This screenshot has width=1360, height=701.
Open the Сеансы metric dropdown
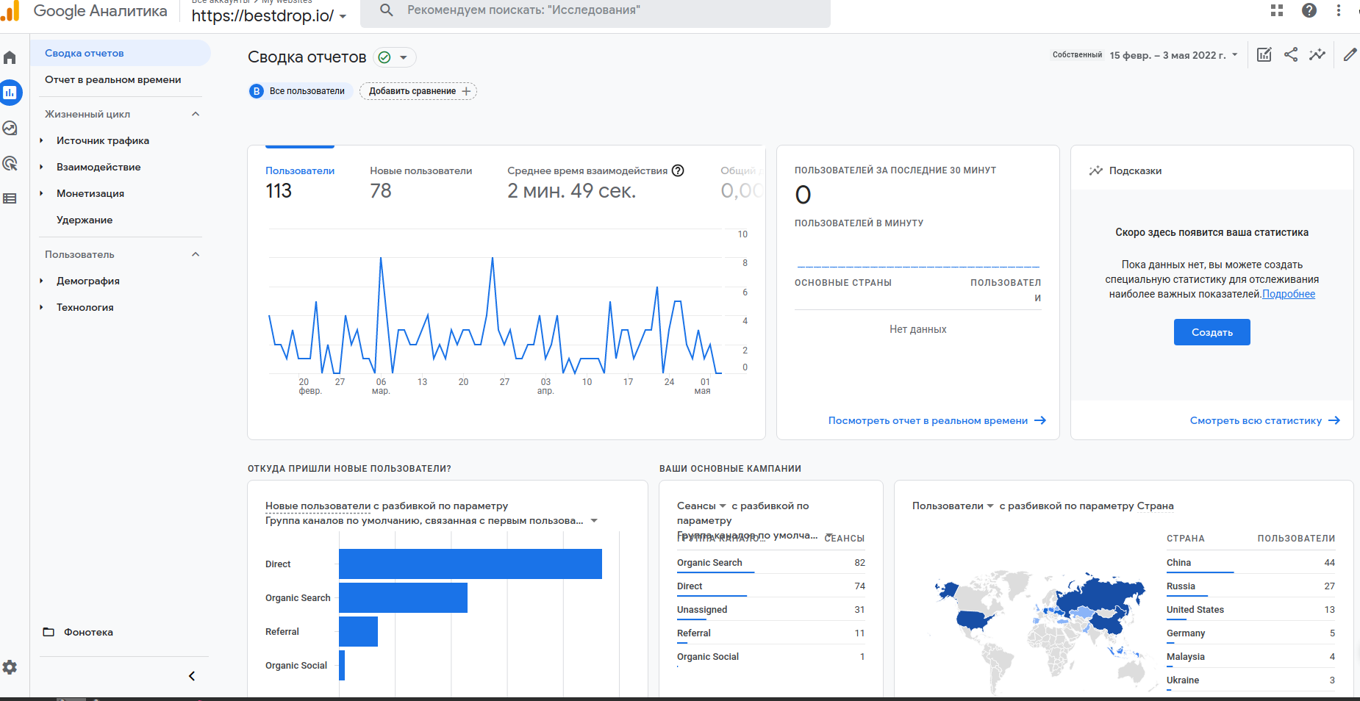(701, 506)
